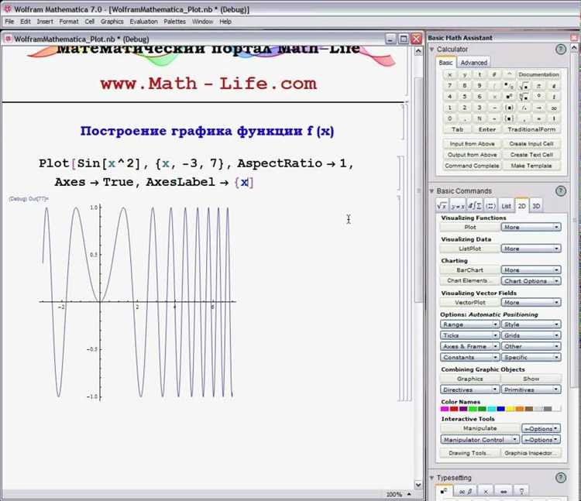Open Calculator section help question-mark icon
This screenshot has width=581, height=501.
pyautogui.click(x=561, y=50)
